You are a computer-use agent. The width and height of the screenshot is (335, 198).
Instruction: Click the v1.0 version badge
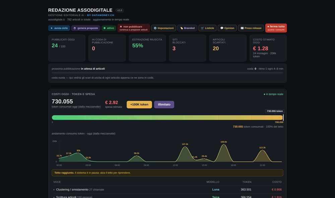tap(120, 10)
